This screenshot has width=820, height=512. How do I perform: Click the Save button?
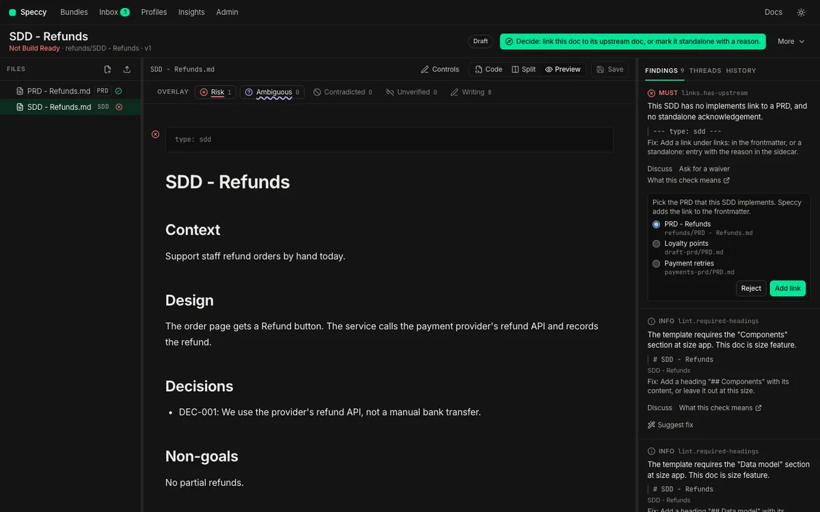[x=610, y=70]
